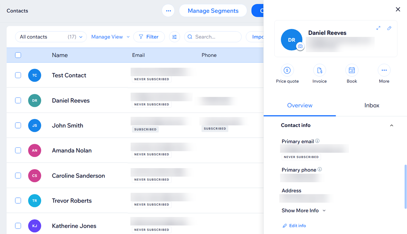Select the Test Contact checkbox

pyautogui.click(x=18, y=75)
